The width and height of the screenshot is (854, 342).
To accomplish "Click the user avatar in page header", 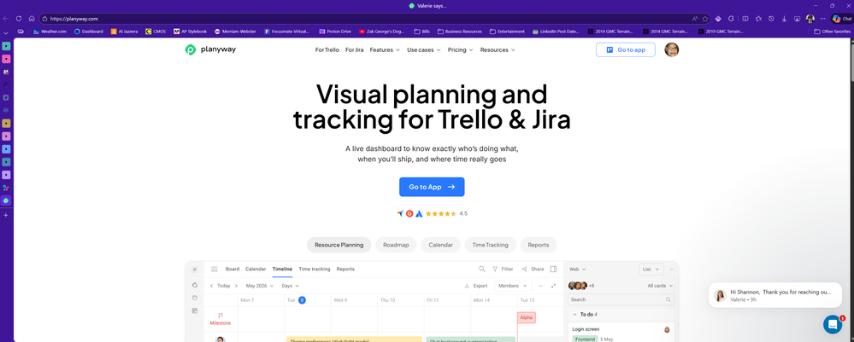I will click(672, 49).
